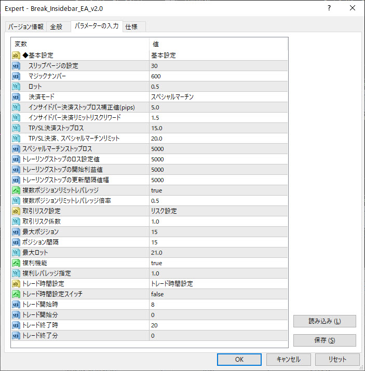Select the 取引リスク係数 row label
The width and height of the screenshot is (365, 371).
tap(42, 222)
